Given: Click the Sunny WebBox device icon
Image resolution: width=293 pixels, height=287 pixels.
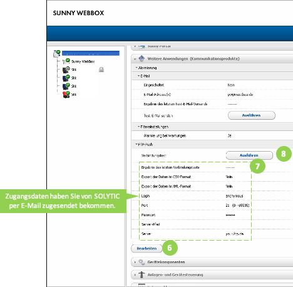Looking at the screenshot, I should [x=66, y=61].
